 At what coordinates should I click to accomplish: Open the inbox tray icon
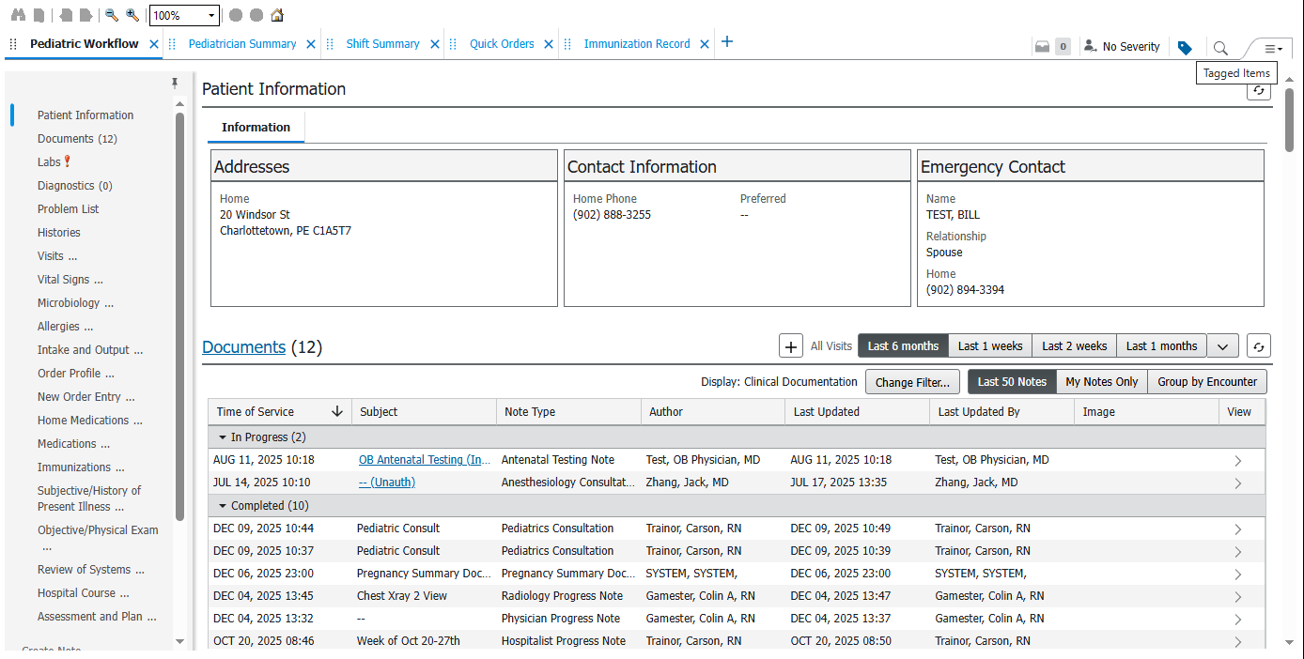click(x=1042, y=47)
